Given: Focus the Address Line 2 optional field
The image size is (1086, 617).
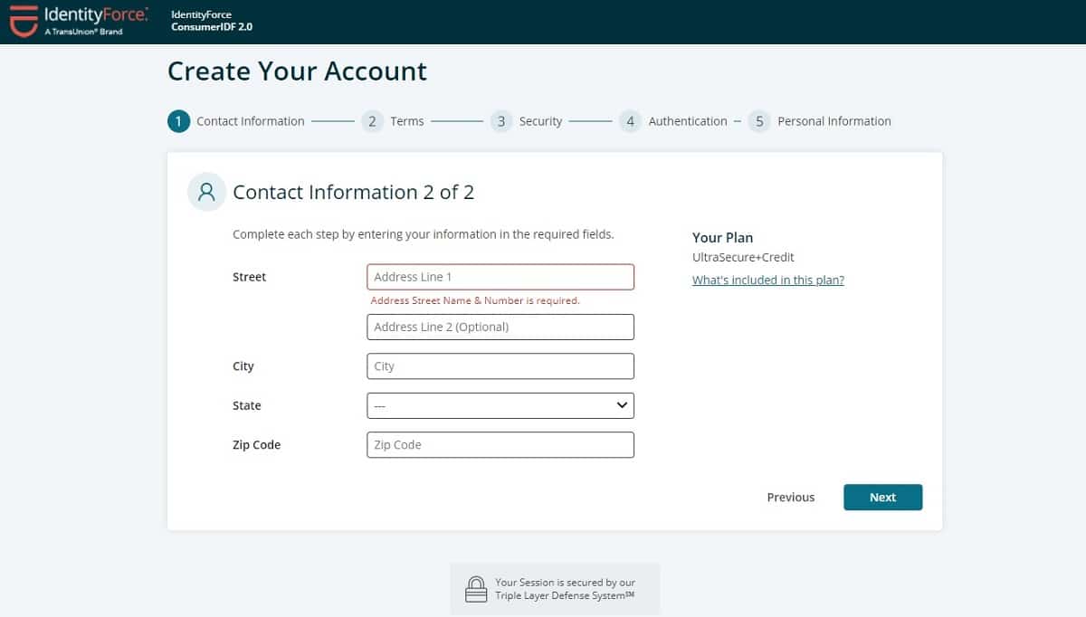Looking at the screenshot, I should click(500, 327).
